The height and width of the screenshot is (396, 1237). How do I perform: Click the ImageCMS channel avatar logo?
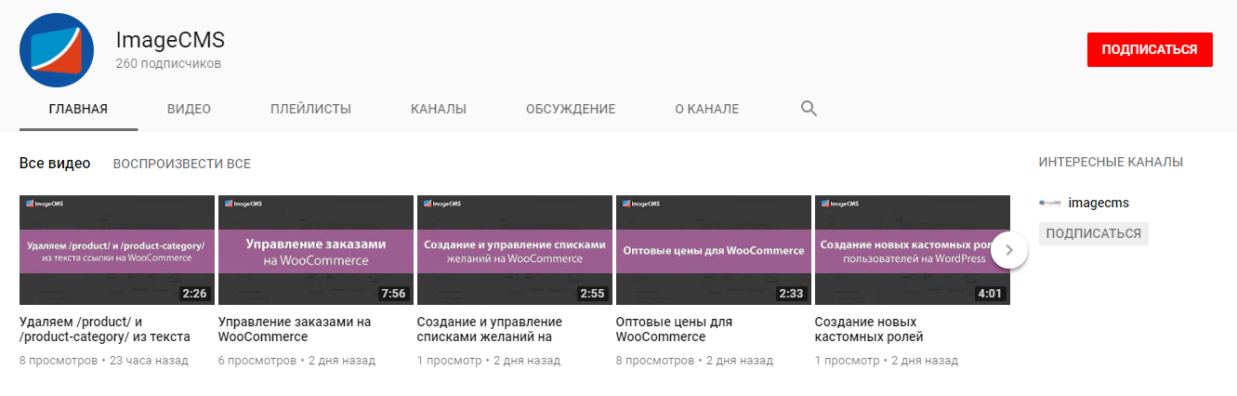point(57,50)
